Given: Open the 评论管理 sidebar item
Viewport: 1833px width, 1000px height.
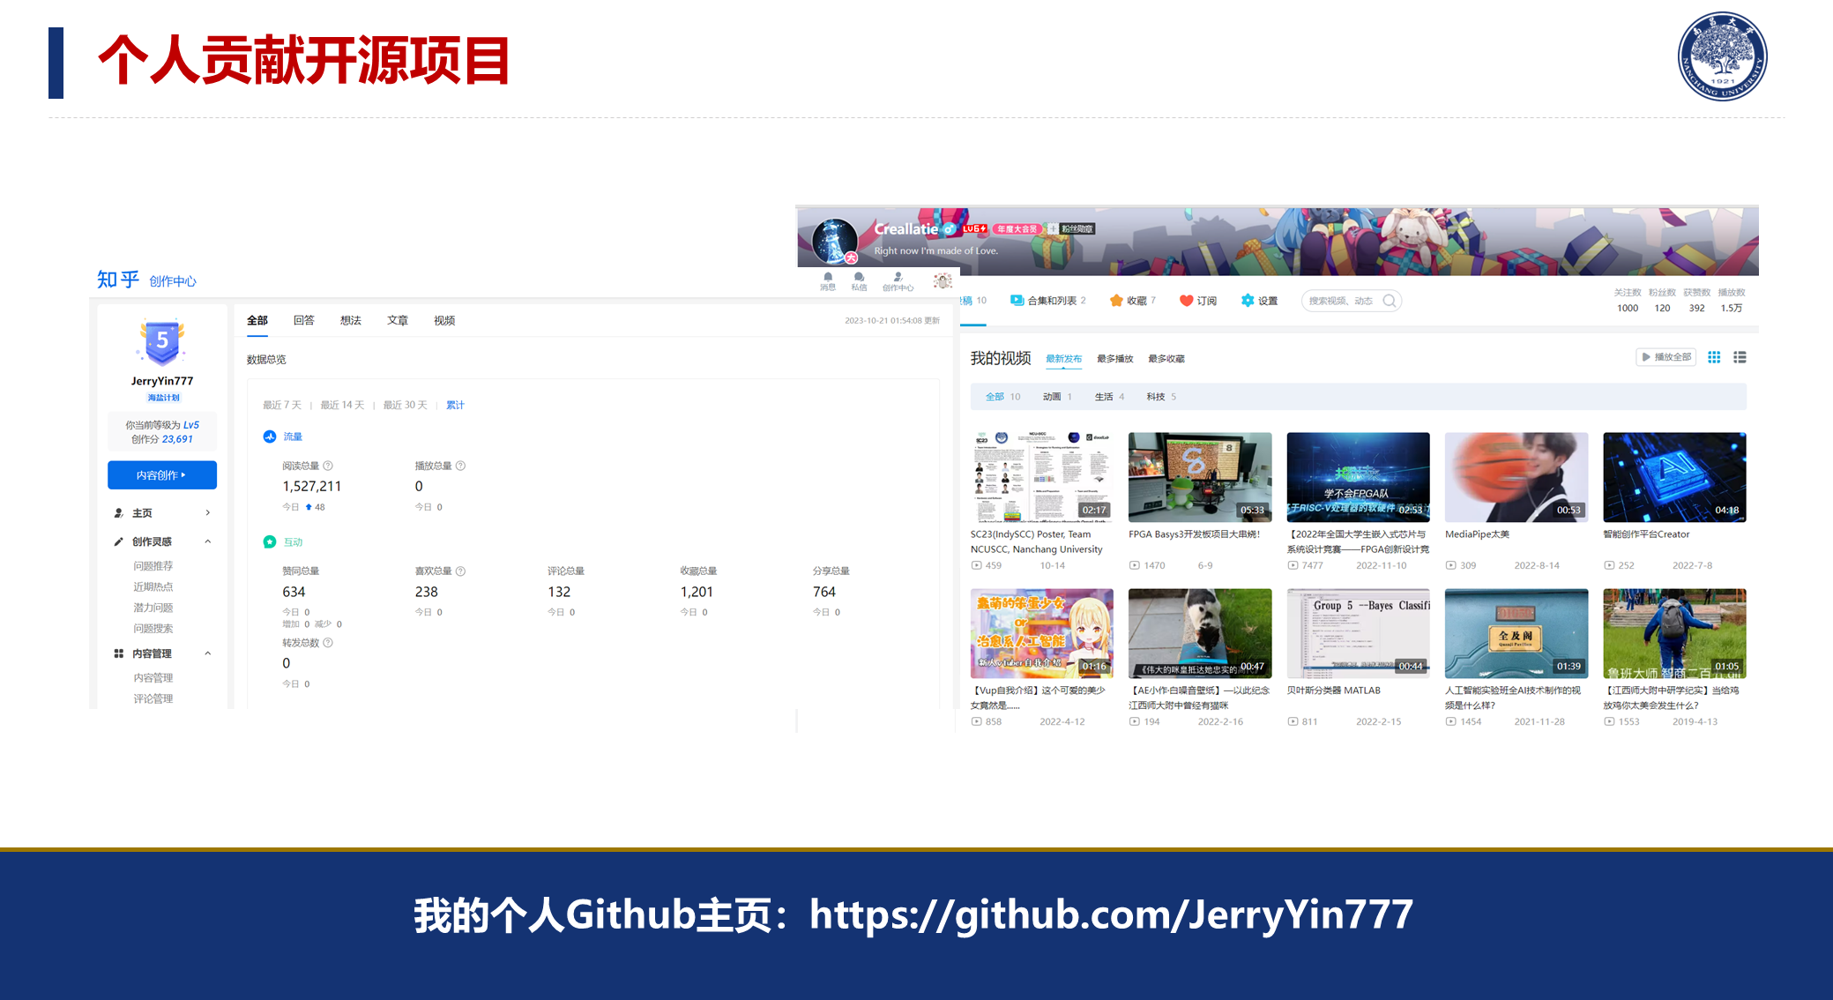Looking at the screenshot, I should tap(153, 698).
